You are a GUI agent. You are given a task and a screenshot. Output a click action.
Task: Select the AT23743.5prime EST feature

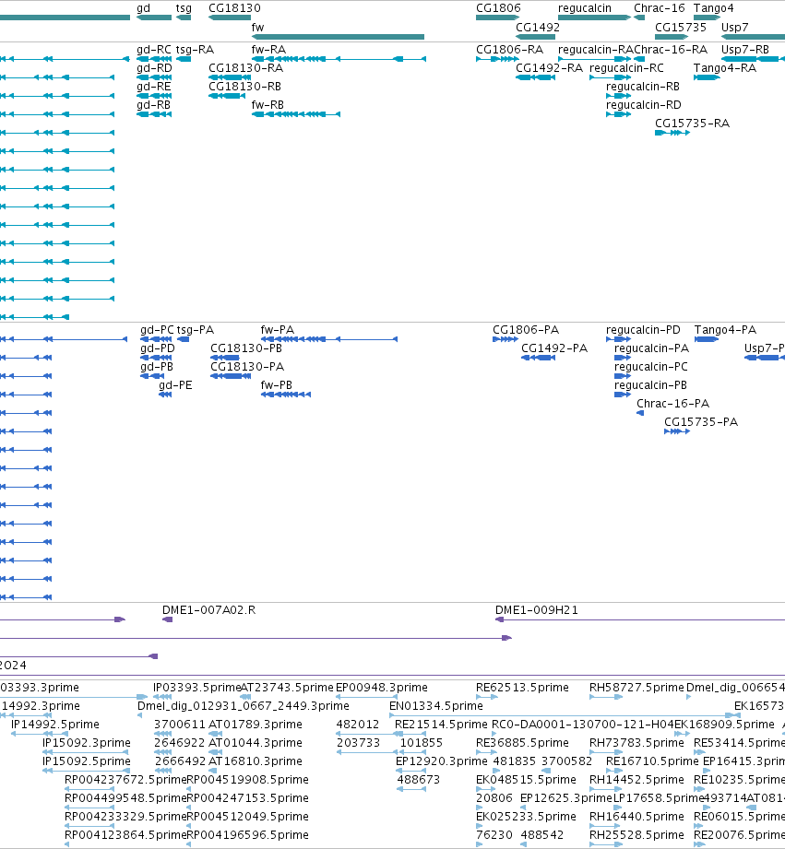pyautogui.click(x=245, y=698)
